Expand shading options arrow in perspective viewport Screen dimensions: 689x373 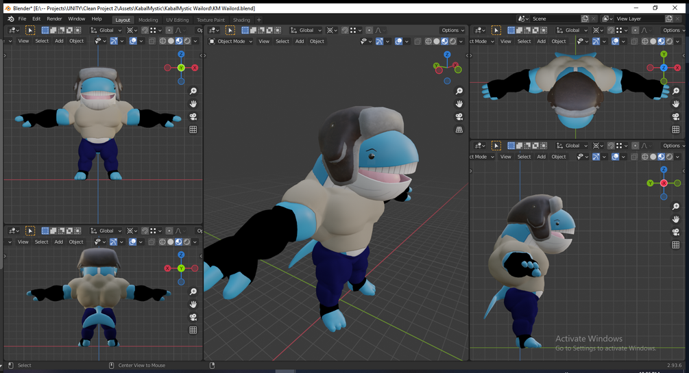tap(461, 41)
